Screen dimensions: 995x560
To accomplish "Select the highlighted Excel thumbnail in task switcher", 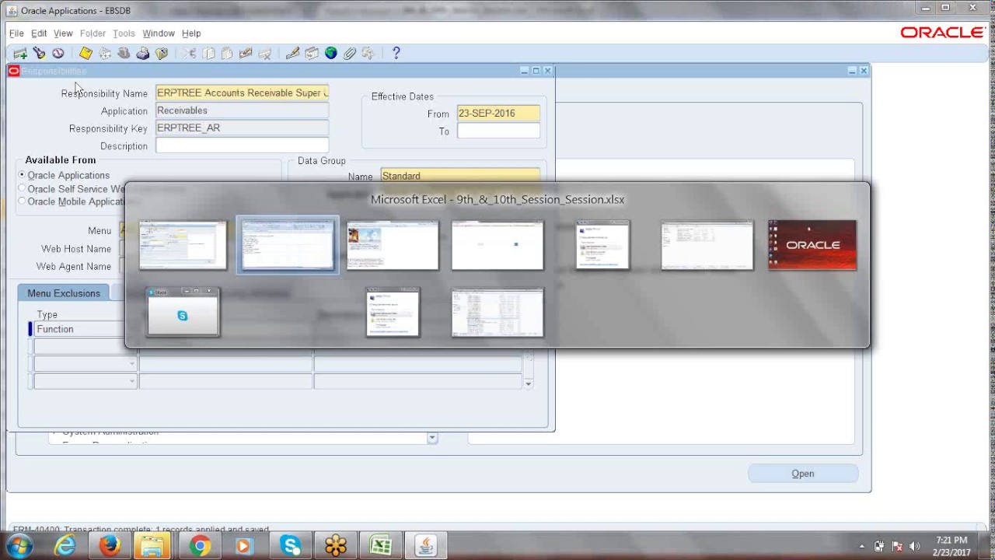I will (x=288, y=245).
